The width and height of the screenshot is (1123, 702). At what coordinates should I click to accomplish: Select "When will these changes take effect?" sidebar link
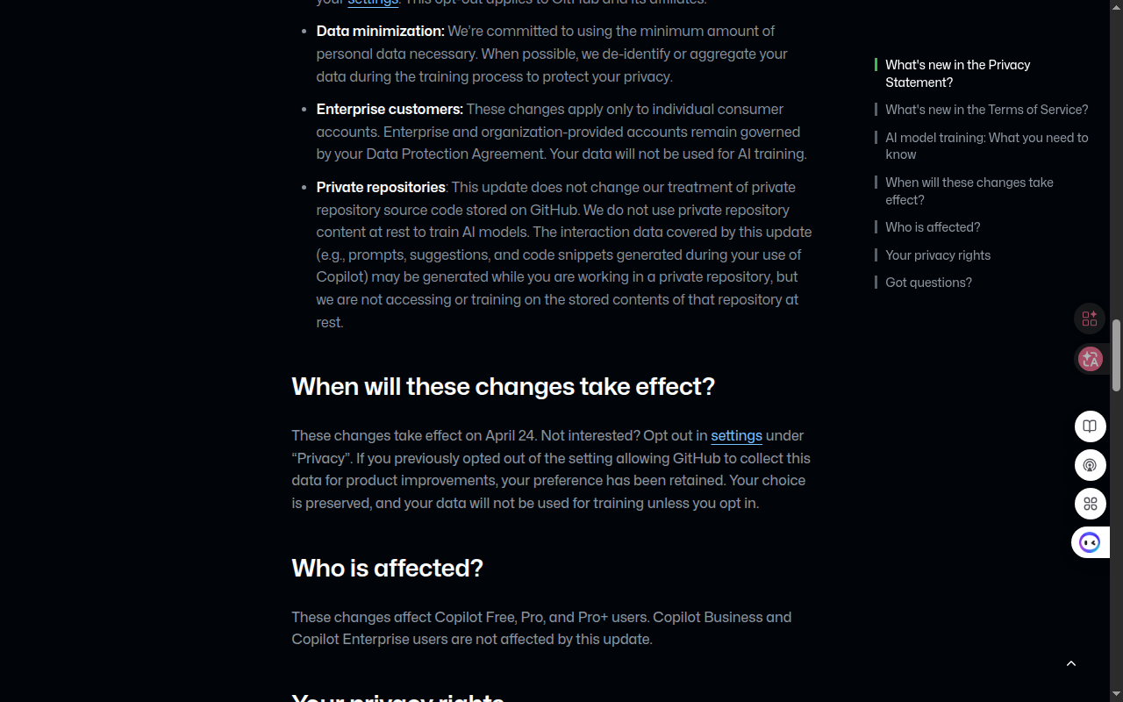pos(969,191)
